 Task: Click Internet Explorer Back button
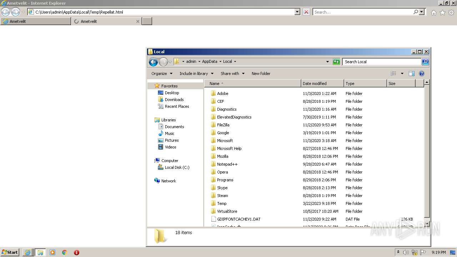[x=5, y=12]
